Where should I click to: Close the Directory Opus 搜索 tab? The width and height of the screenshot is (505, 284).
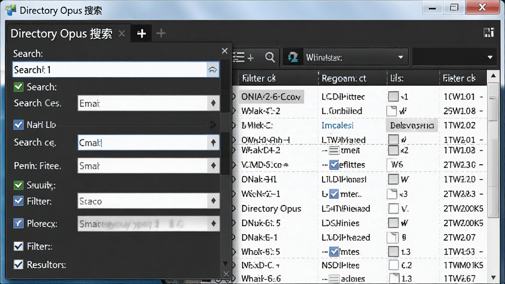[121, 34]
